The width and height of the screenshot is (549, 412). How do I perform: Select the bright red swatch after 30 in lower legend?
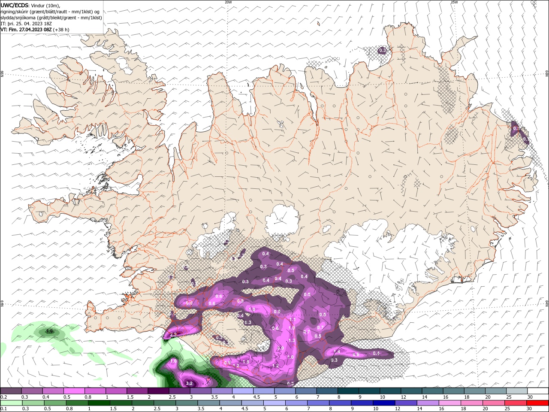(x=537, y=403)
